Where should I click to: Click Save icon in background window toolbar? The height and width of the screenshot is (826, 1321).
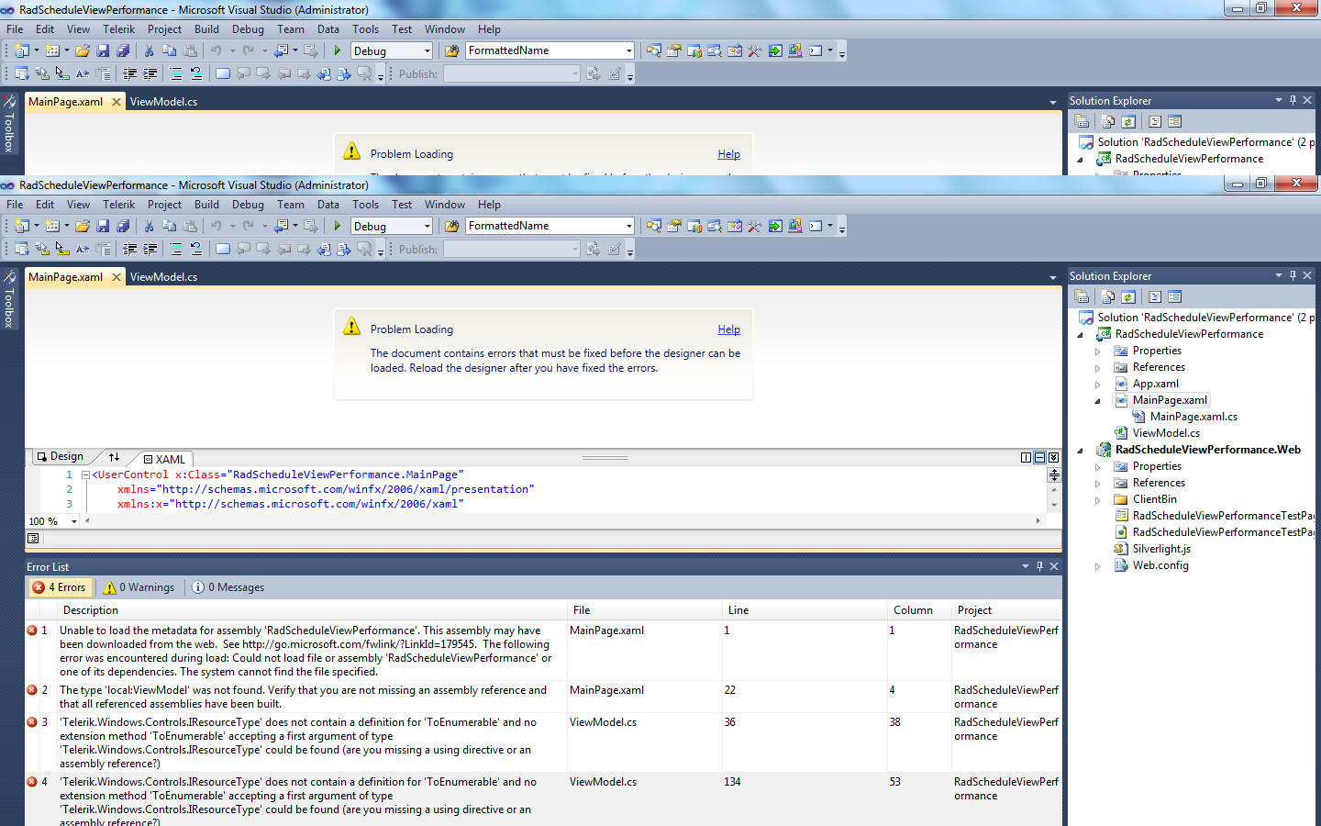[103, 50]
